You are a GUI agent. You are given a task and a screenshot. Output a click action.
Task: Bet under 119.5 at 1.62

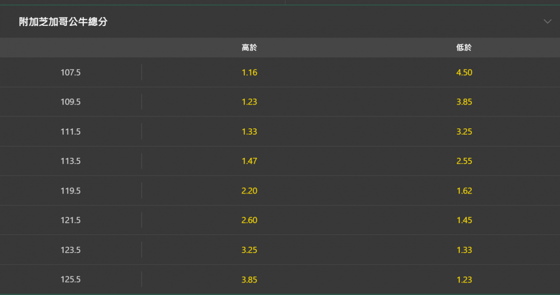tap(464, 190)
